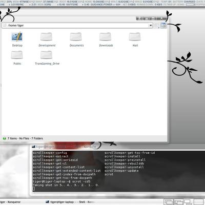Close the Konqueror window
205x205 pixels.
161,18
